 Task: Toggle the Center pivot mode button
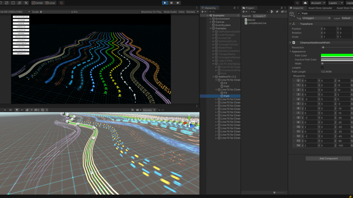pyautogui.click(x=37, y=3)
